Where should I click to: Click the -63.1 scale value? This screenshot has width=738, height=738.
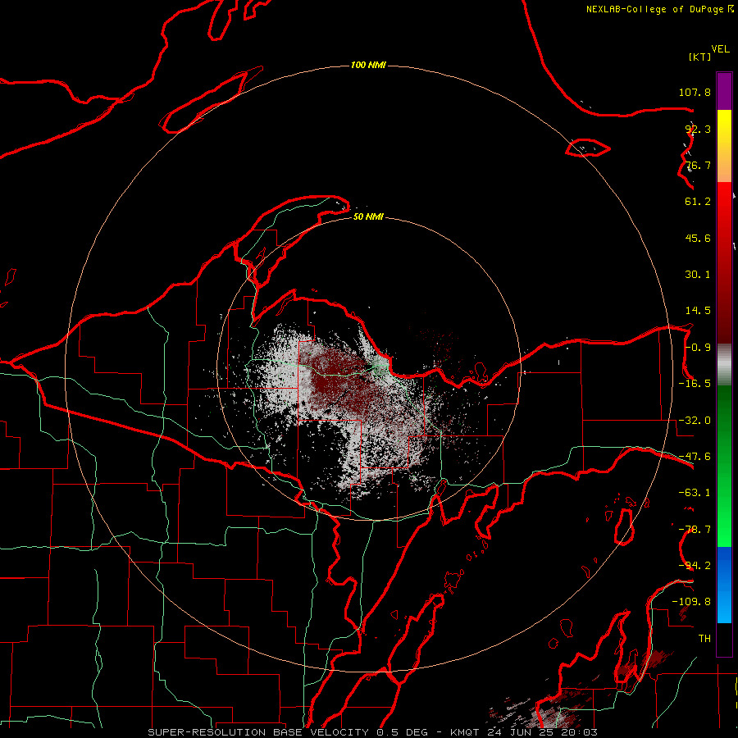pyautogui.click(x=695, y=493)
